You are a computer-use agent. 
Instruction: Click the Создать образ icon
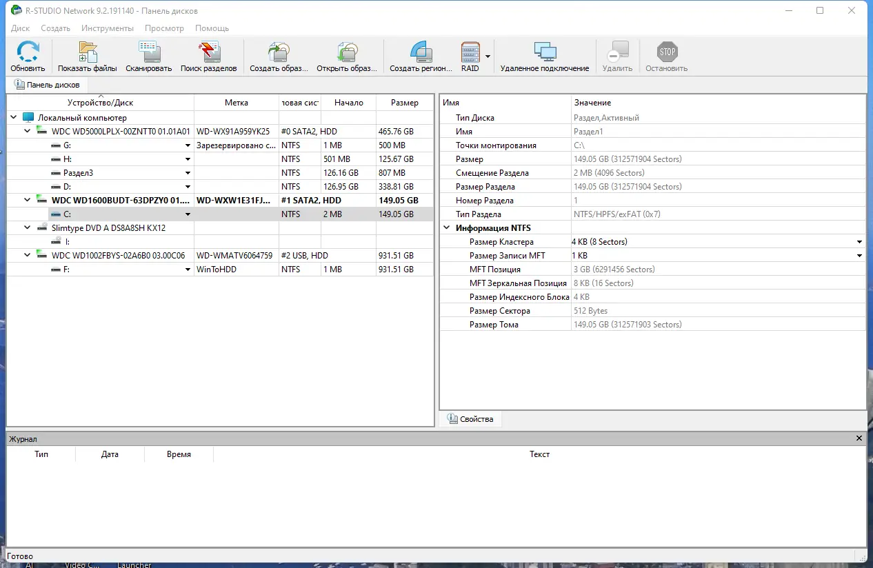(279, 50)
